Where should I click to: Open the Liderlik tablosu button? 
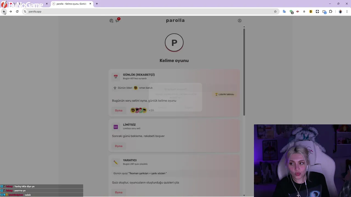[224, 94]
